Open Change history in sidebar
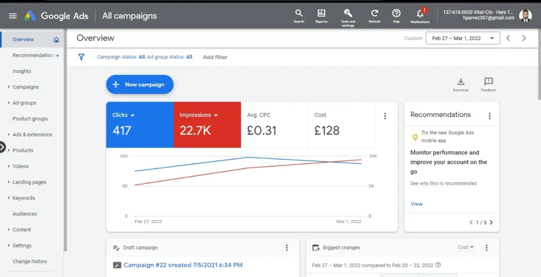Image resolution: width=541 pixels, height=277 pixels. pyautogui.click(x=30, y=262)
